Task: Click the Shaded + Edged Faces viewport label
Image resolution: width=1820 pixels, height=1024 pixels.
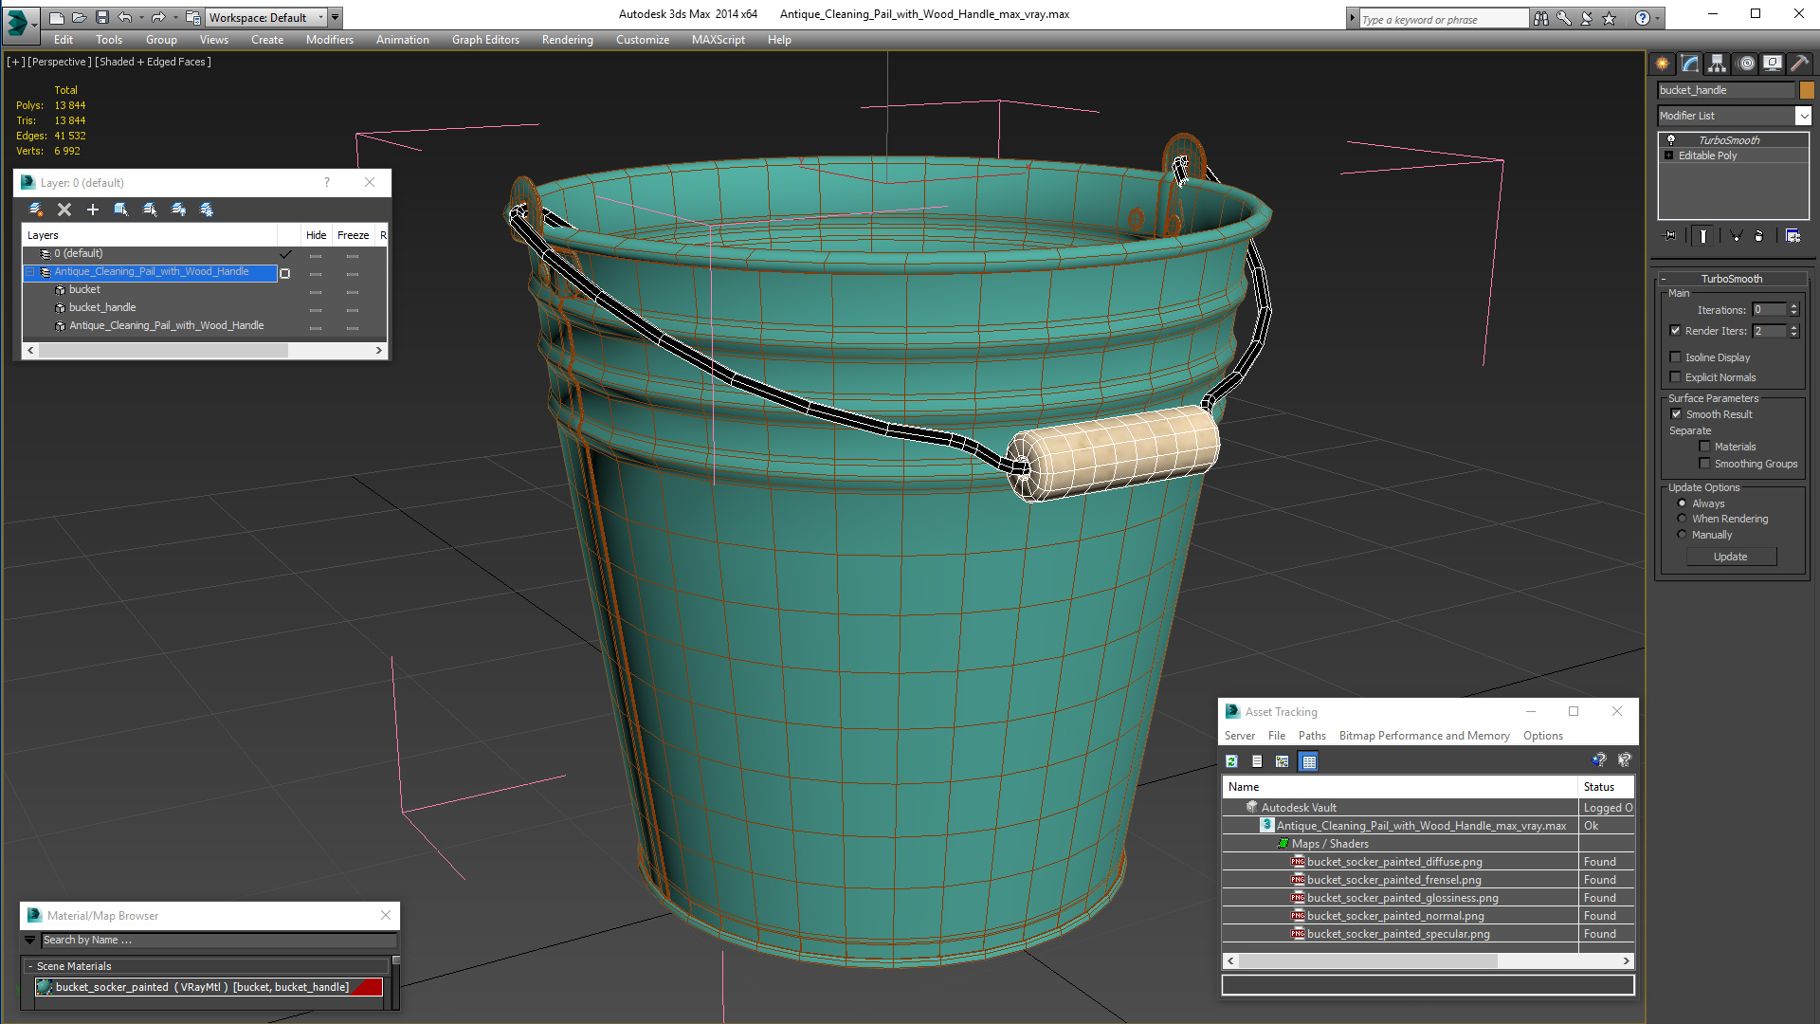Action: click(x=154, y=62)
